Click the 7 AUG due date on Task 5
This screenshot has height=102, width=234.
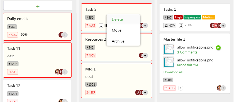tap(91, 25)
